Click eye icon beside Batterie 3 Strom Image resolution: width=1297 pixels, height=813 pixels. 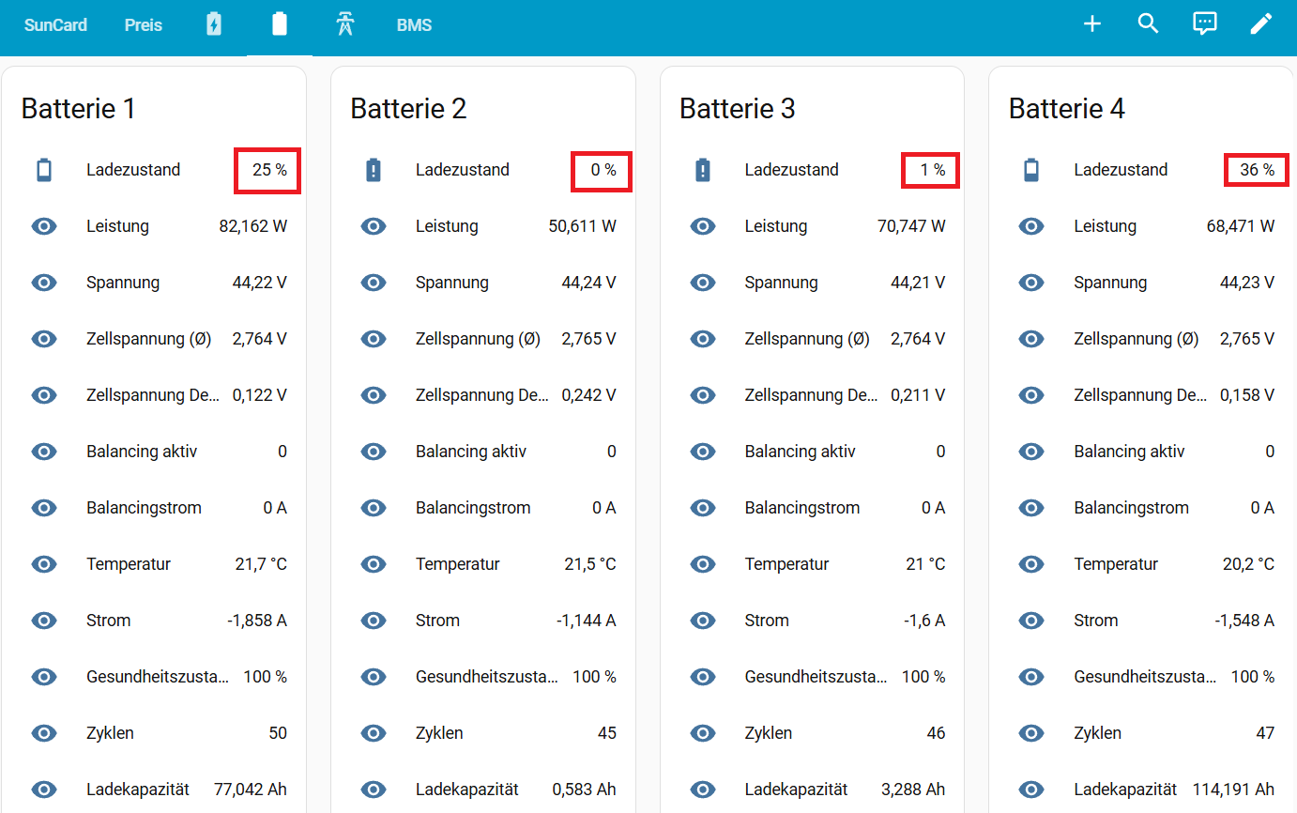[703, 621]
